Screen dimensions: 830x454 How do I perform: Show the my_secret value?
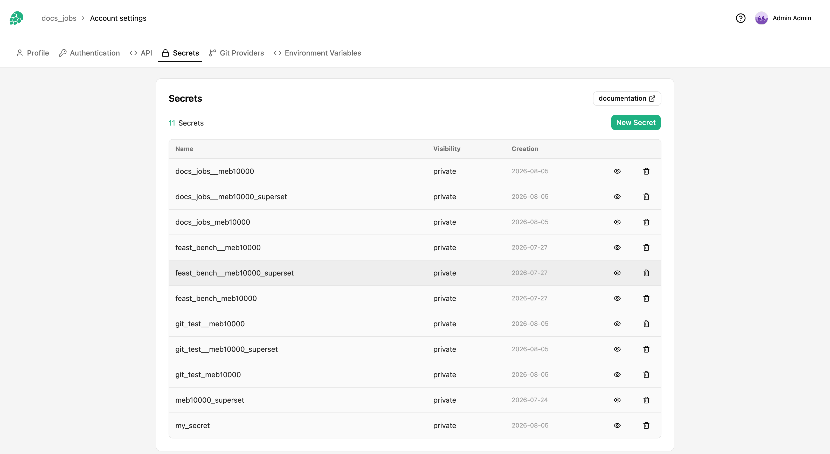pyautogui.click(x=617, y=426)
